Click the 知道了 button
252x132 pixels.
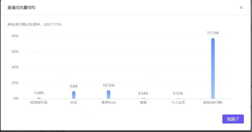(x=233, y=119)
